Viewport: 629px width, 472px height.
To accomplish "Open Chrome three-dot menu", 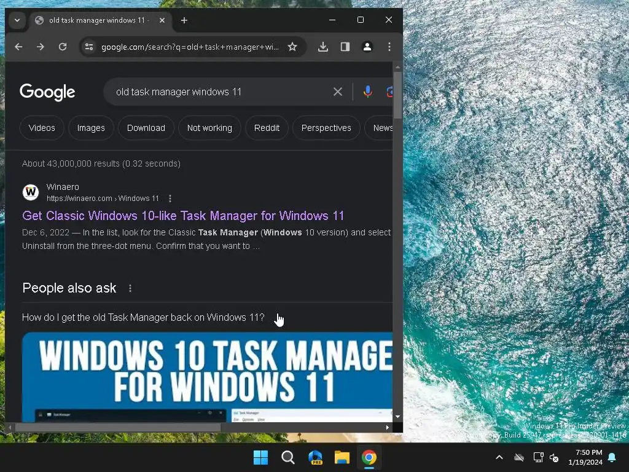I will point(389,47).
